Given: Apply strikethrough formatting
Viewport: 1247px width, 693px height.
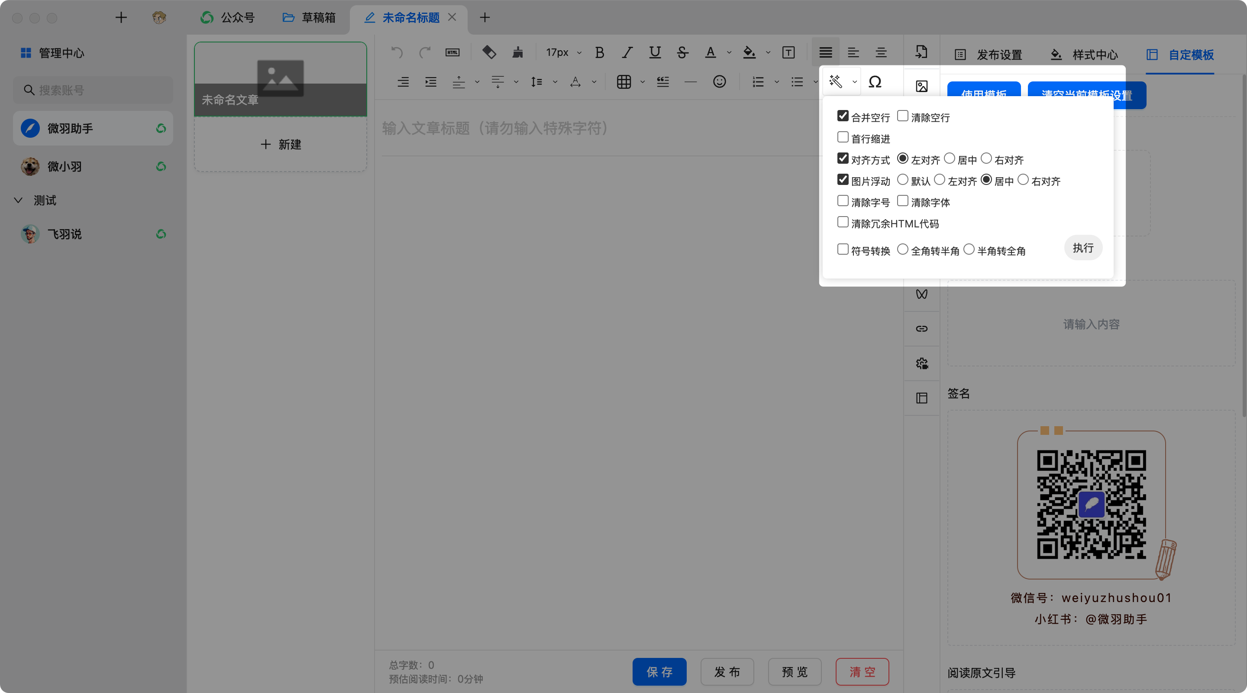Looking at the screenshot, I should pyautogui.click(x=682, y=52).
